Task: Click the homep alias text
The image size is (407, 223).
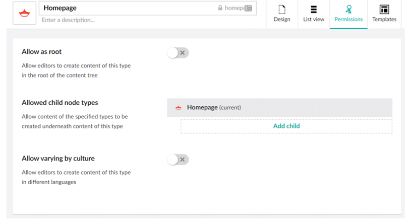Action: click(x=234, y=8)
